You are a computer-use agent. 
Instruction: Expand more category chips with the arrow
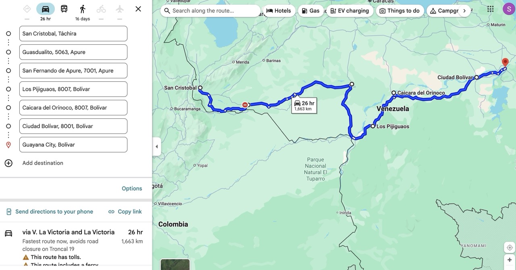464,11
